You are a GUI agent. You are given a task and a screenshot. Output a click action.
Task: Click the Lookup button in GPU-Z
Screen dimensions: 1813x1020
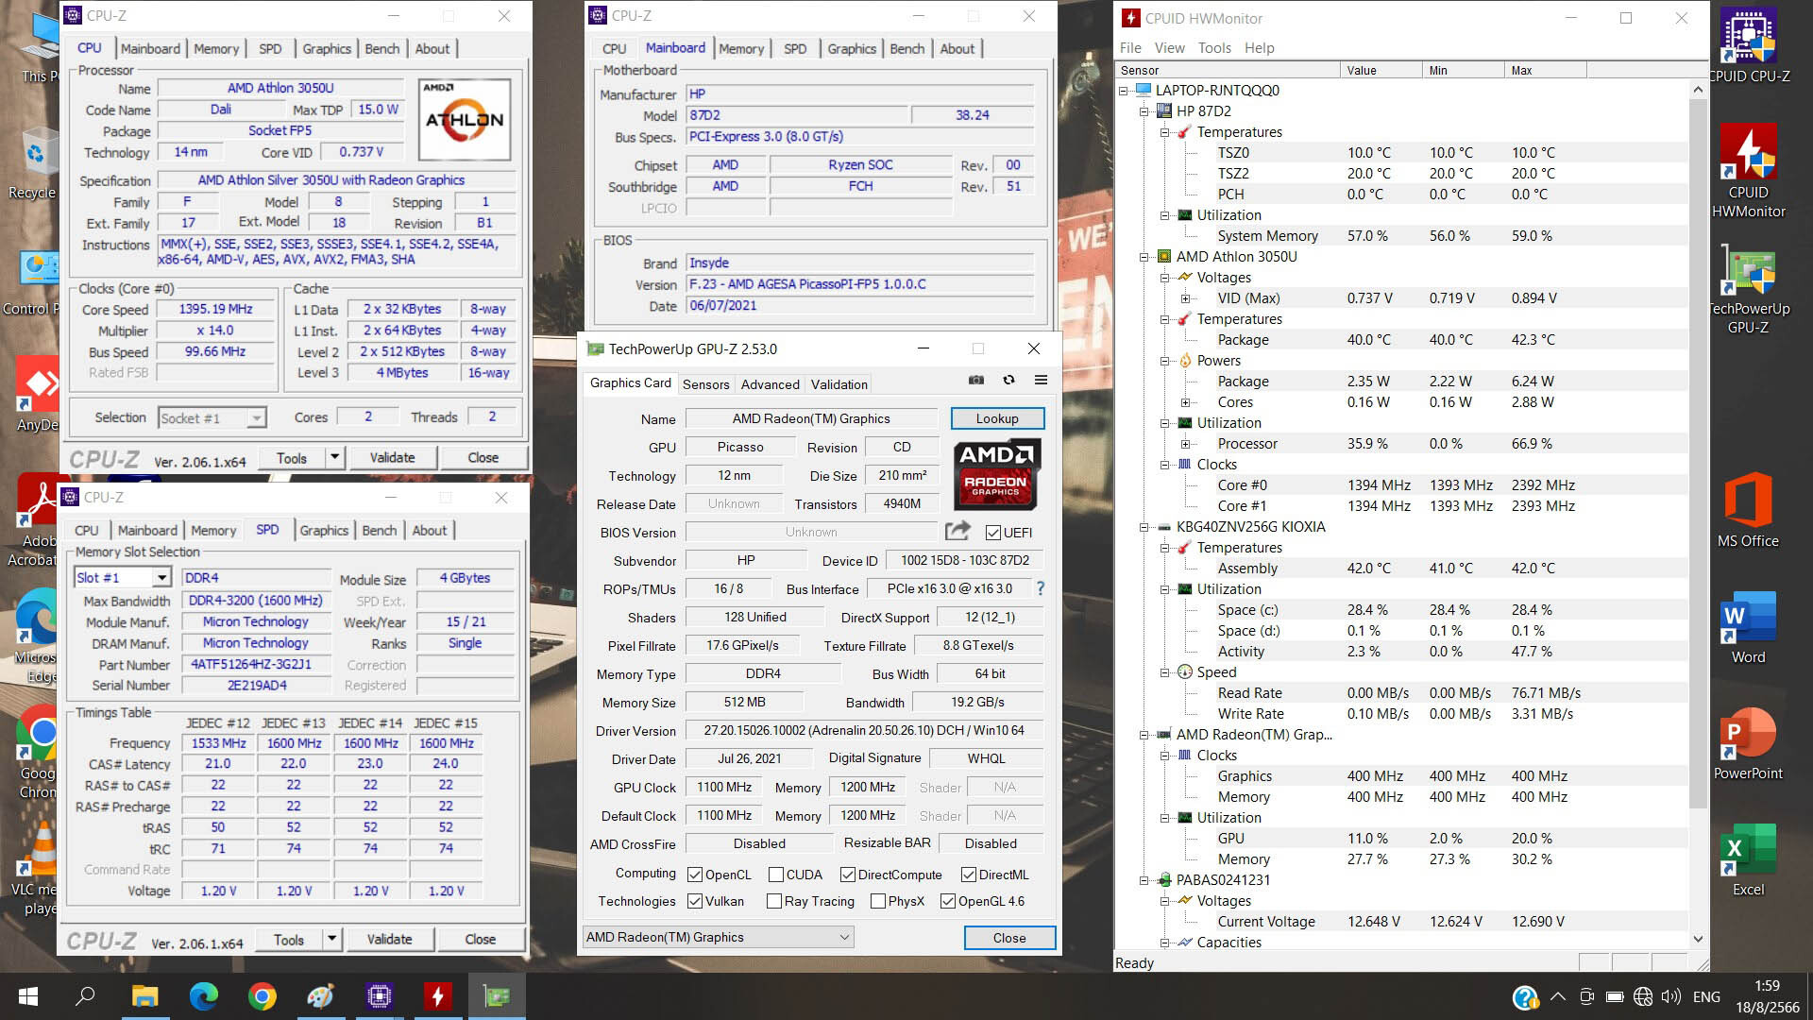(x=997, y=418)
